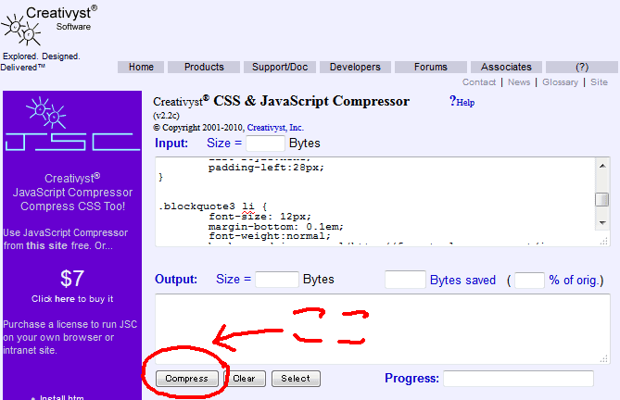Visit the Creativyst, Inc. copyright link
Image resolution: width=620 pixels, height=400 pixels.
pyautogui.click(x=275, y=128)
